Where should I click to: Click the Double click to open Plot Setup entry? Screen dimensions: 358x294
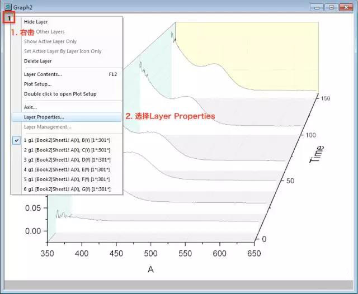point(60,94)
